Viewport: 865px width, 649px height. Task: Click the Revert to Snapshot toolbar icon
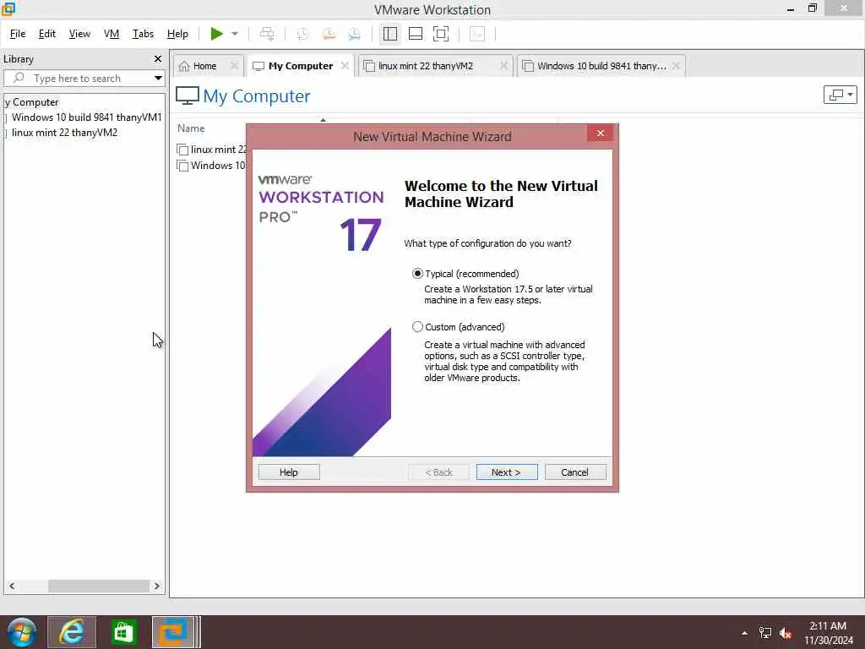pos(329,34)
